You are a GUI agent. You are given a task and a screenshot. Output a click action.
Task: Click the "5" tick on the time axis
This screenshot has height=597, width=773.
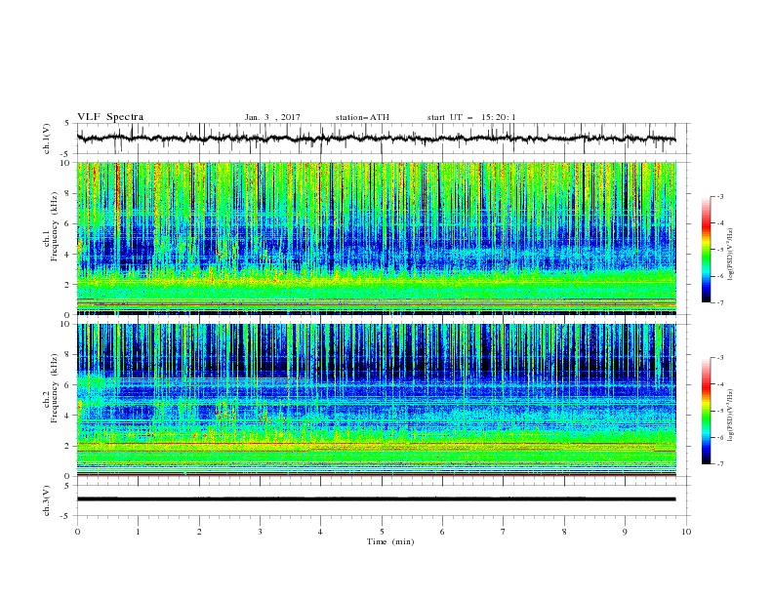coord(382,532)
